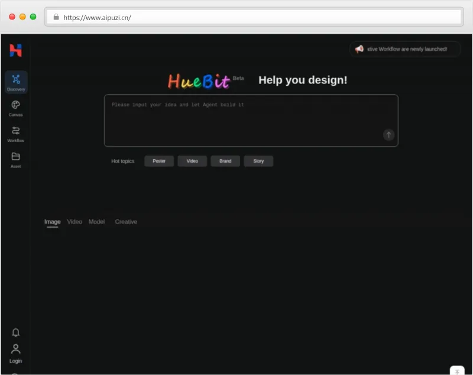Screen dimensions: 473x375
Task: Select the Poster hot topic
Action: click(158, 161)
